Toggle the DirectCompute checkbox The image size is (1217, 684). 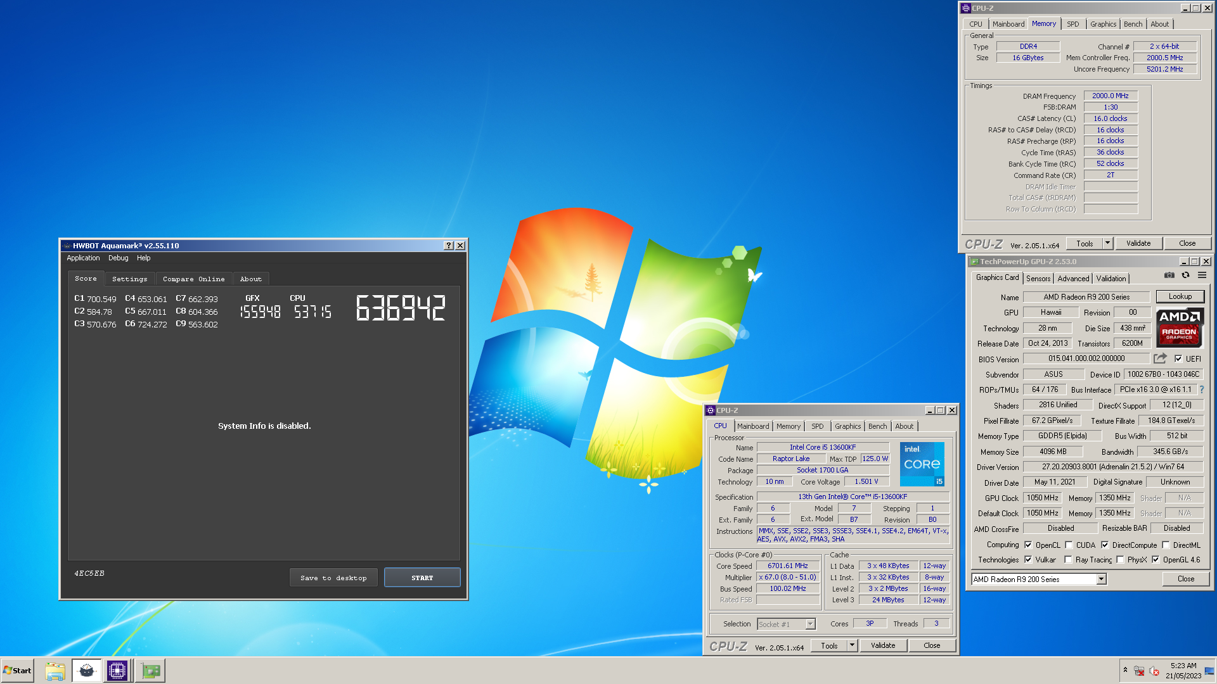(x=1105, y=545)
